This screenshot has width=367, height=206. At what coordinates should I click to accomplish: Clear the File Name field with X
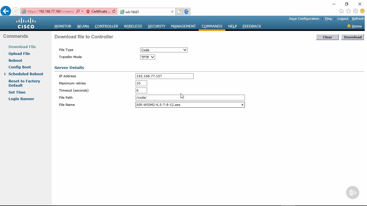pyautogui.click(x=242, y=105)
